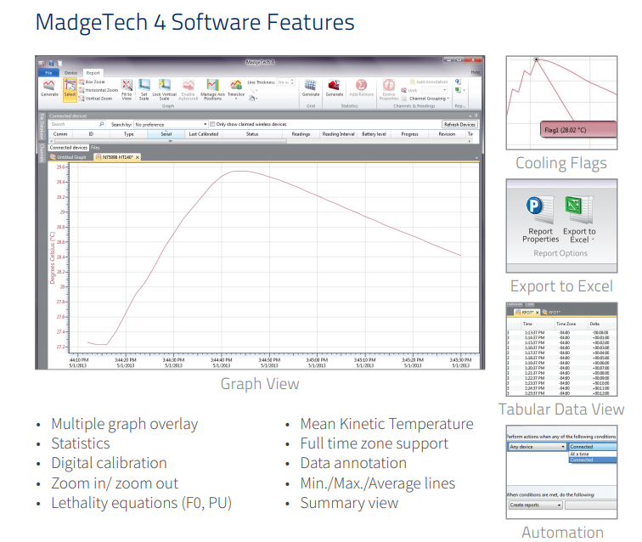Select the Untitled Graph tab

click(68, 157)
